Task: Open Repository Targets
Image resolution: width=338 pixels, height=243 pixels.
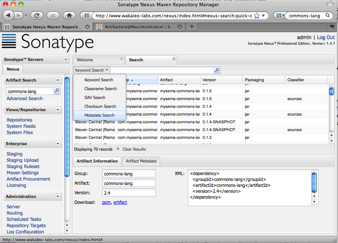Action: pos(26,225)
